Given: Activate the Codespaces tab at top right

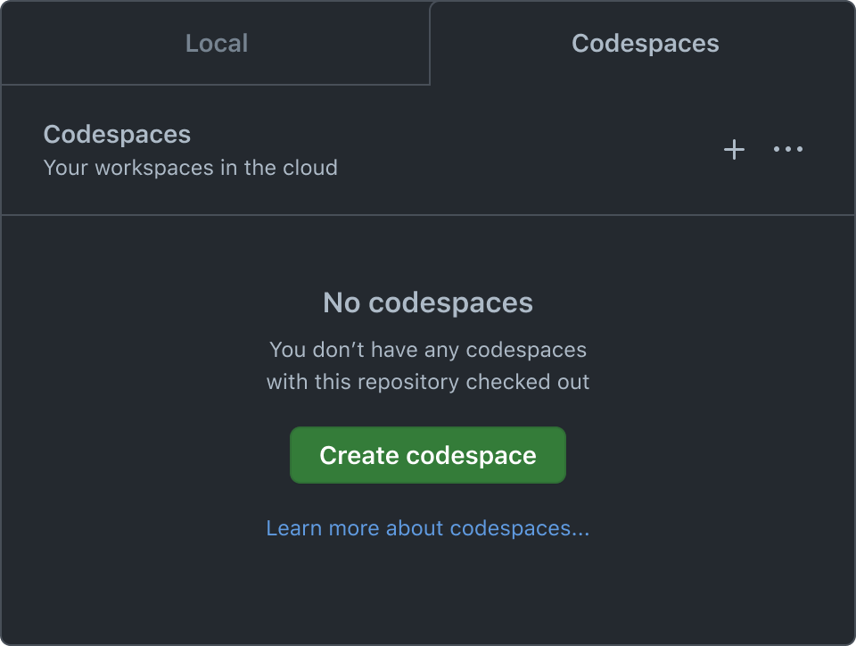Looking at the screenshot, I should (x=645, y=43).
